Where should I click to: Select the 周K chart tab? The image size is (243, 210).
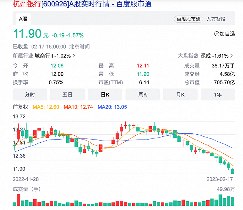tap(143, 94)
